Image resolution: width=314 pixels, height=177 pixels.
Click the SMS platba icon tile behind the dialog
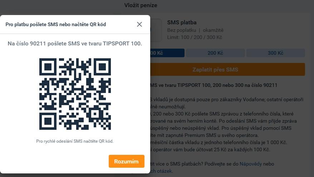click(156, 30)
